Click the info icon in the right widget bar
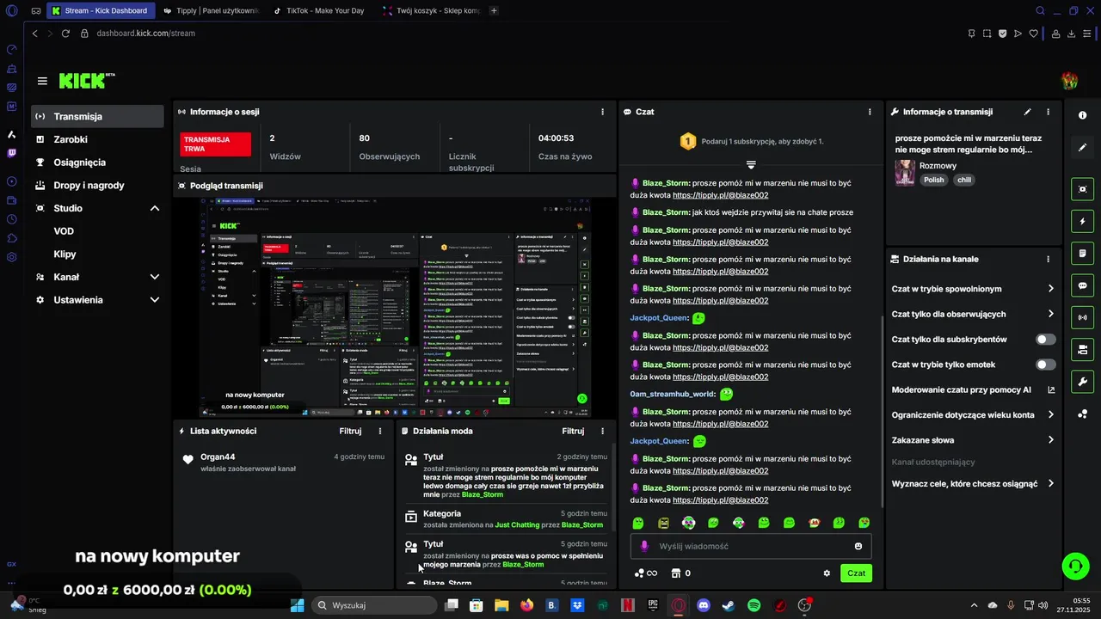1101x619 pixels. click(1082, 114)
